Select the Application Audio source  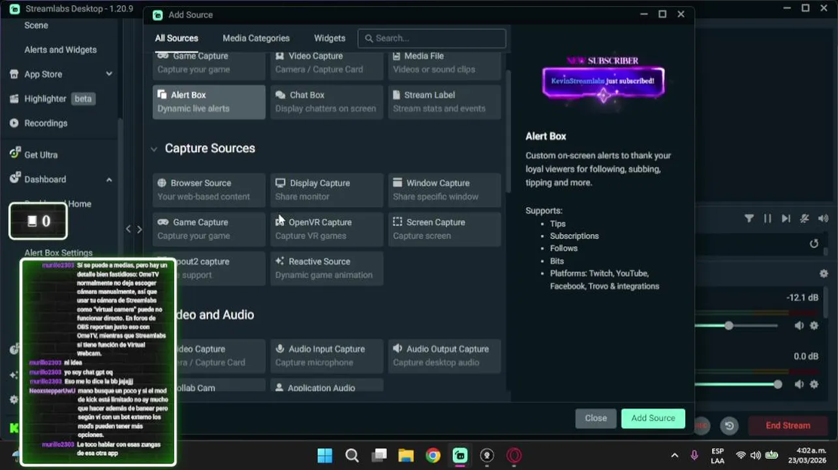327,386
